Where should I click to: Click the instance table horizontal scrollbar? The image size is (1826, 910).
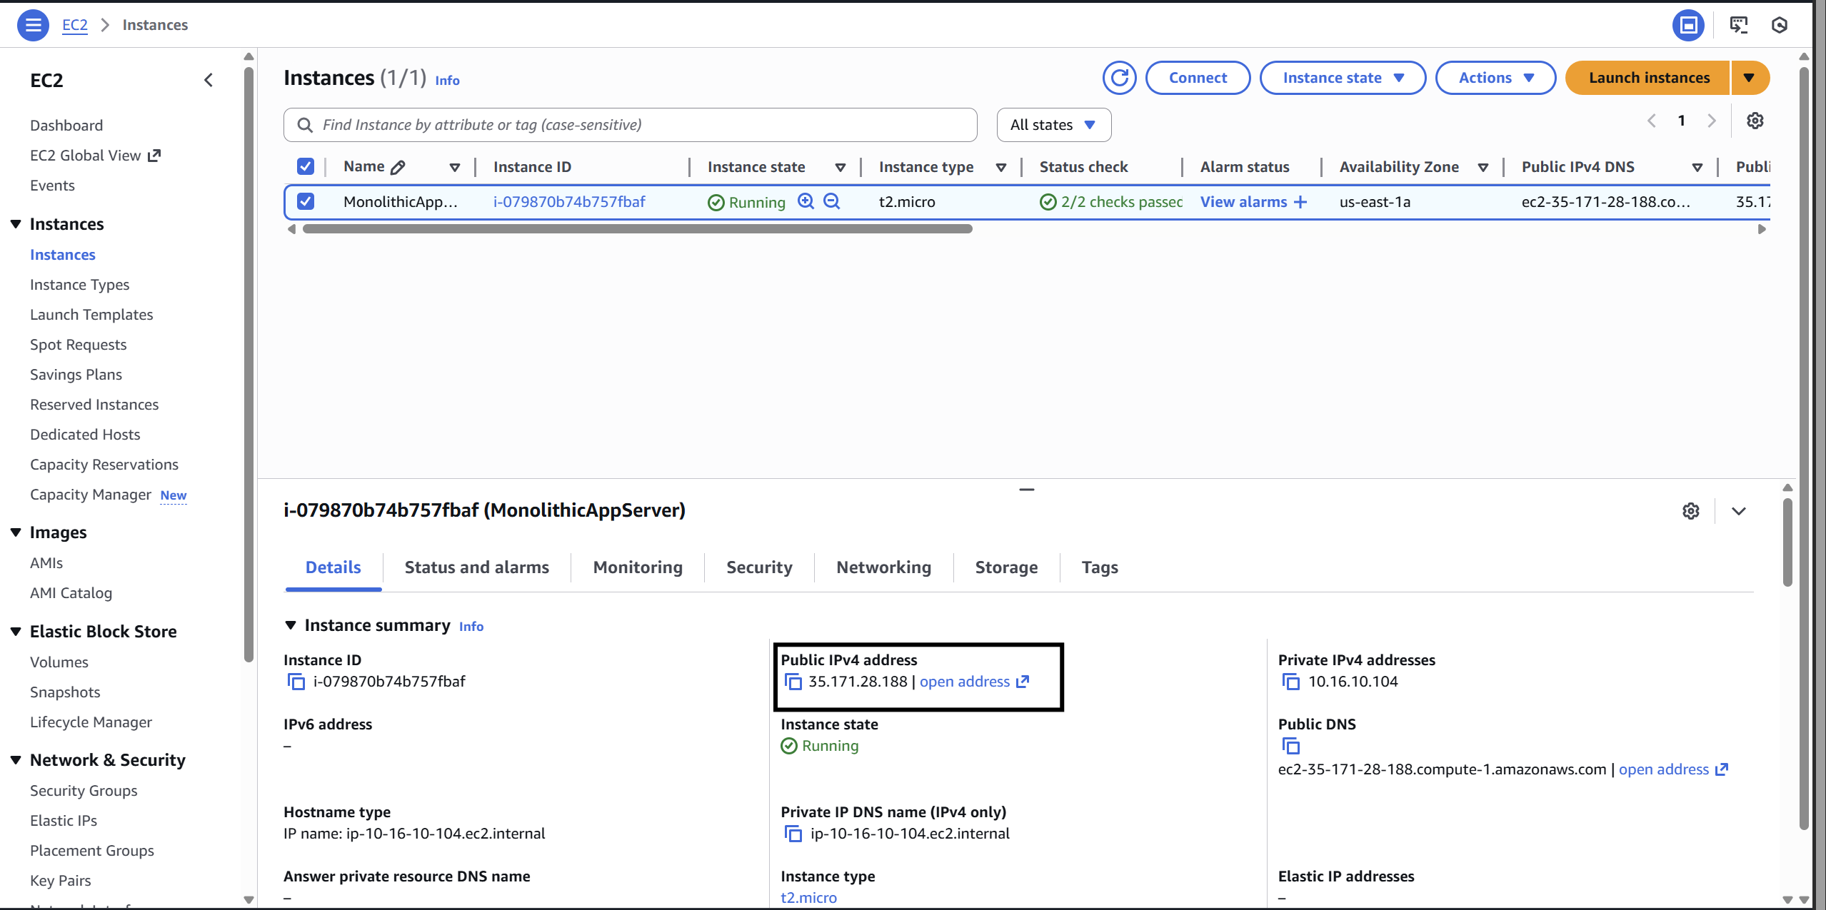click(637, 229)
